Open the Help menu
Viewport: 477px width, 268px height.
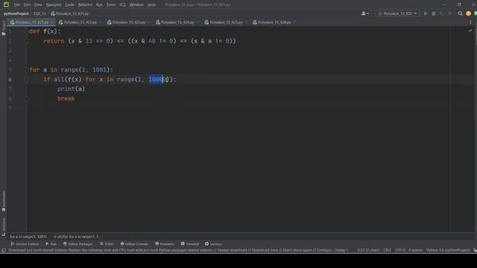click(151, 4)
